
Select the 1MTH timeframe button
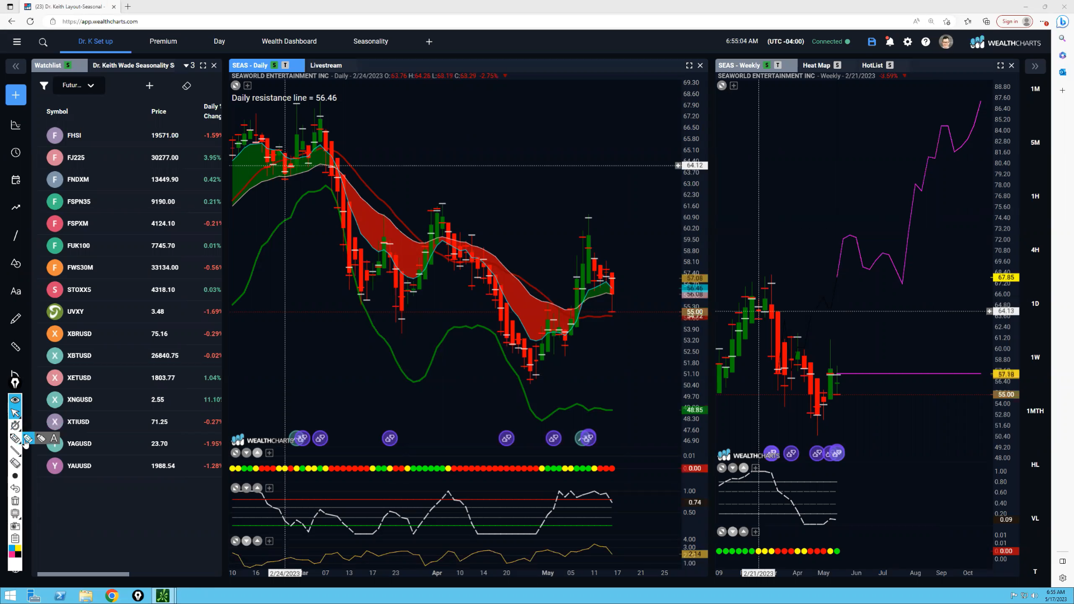1035,411
